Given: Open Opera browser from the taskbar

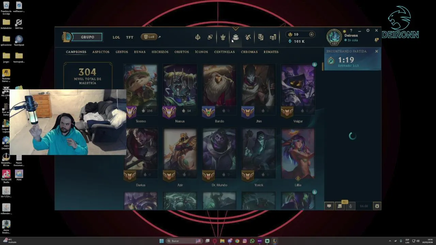Looking at the screenshot, I should 215,241.
